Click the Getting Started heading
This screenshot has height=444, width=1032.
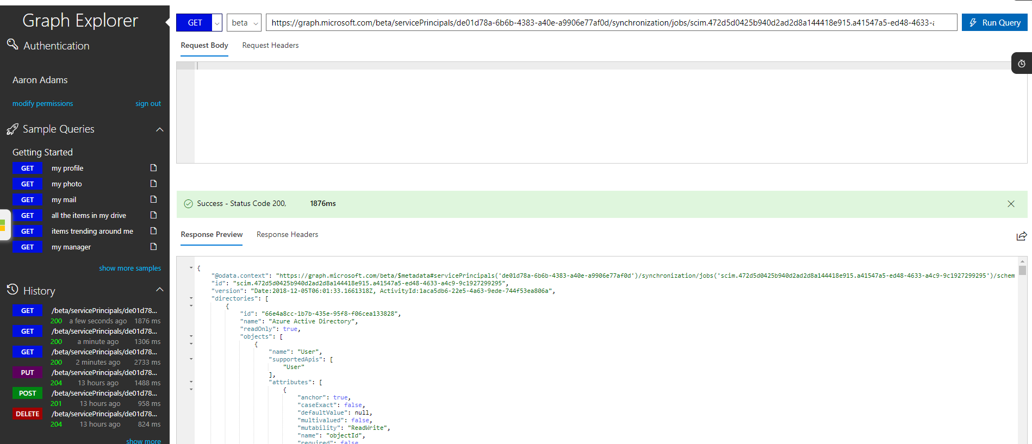click(x=42, y=152)
